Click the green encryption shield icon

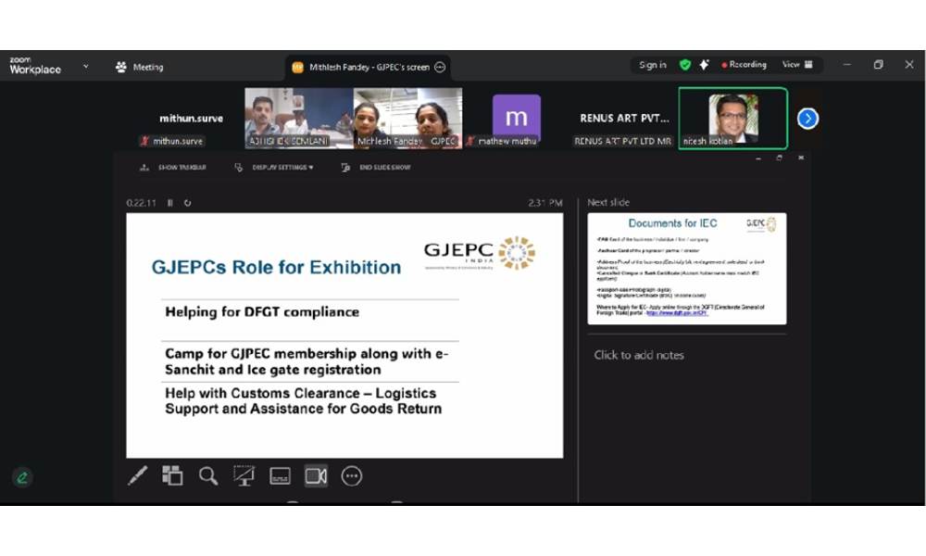[x=685, y=65]
